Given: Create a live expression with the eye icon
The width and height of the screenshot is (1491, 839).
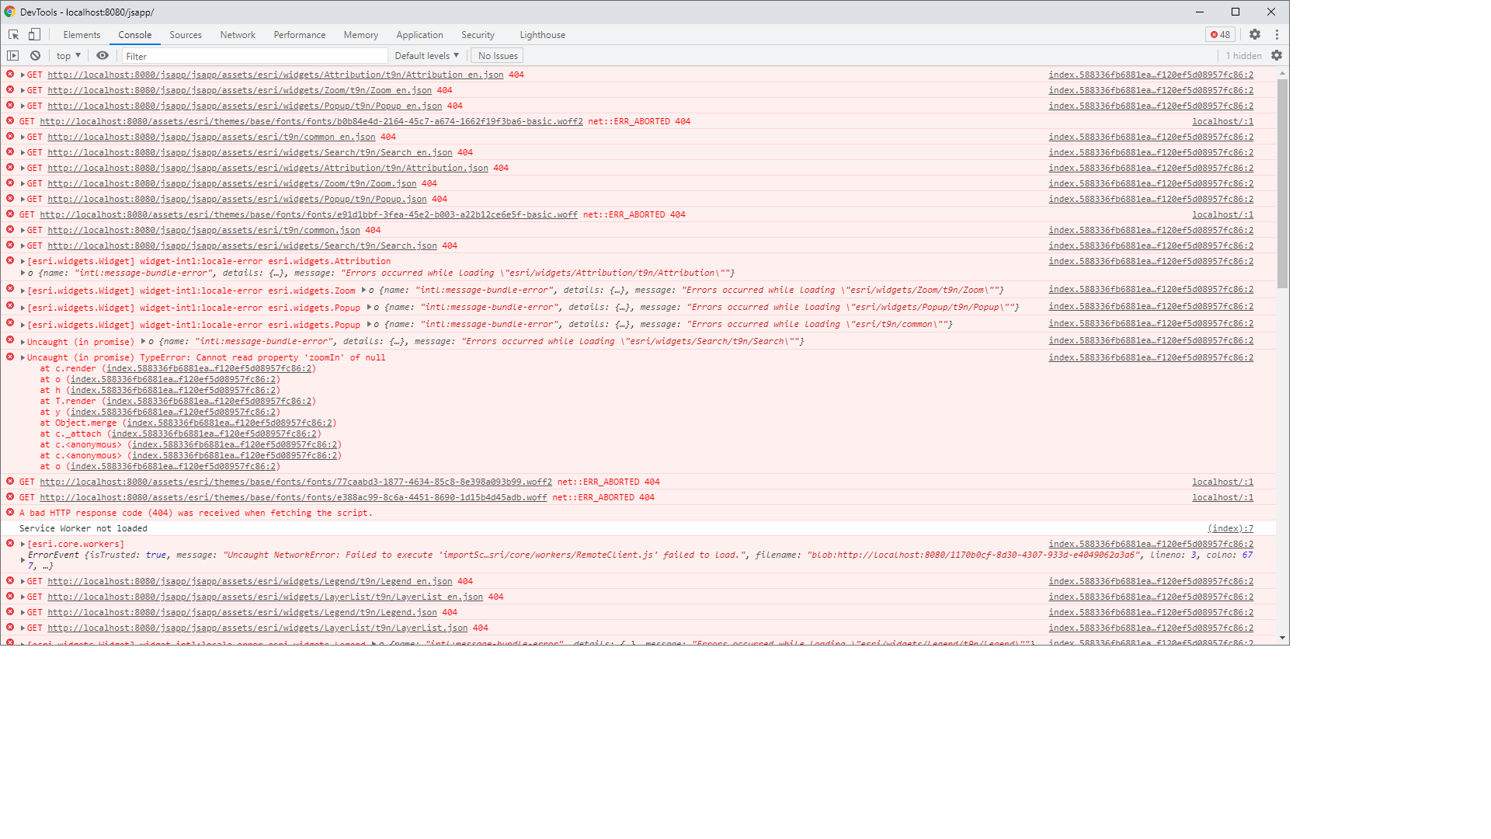Looking at the screenshot, I should point(102,55).
